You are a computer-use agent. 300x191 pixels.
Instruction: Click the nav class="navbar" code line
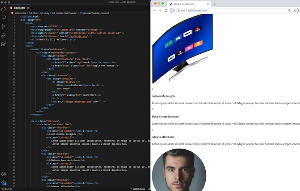tap(54, 56)
